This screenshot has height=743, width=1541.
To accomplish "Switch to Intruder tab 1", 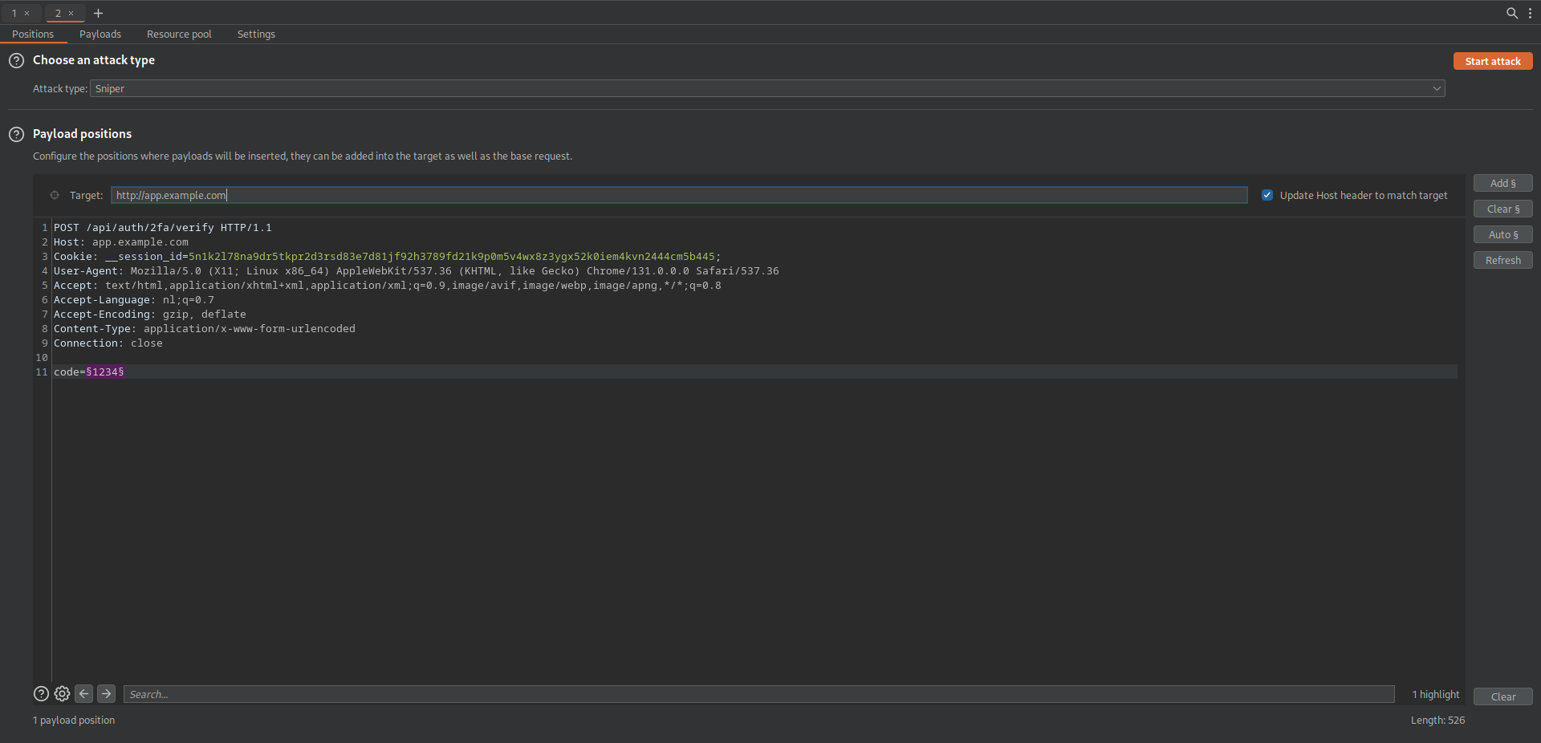I will (14, 13).
